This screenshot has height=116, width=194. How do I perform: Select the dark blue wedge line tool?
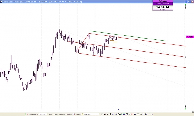click(x=127, y=114)
